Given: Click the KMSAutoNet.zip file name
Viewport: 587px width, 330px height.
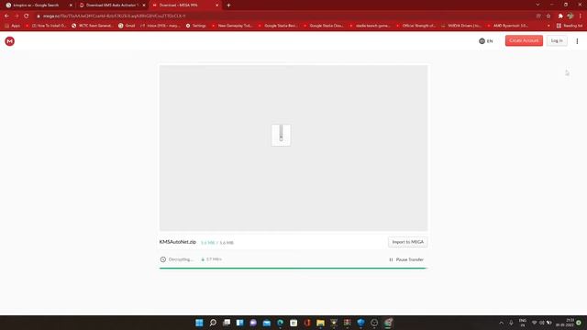Looking at the screenshot, I should (177, 242).
